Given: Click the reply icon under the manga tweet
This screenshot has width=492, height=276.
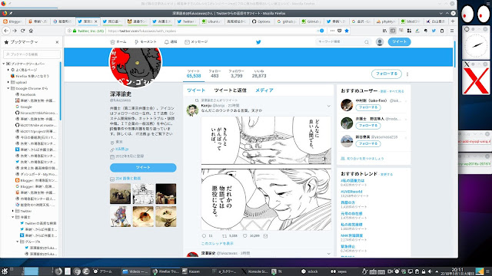Looking at the screenshot, I should pyautogui.click(x=204, y=235).
